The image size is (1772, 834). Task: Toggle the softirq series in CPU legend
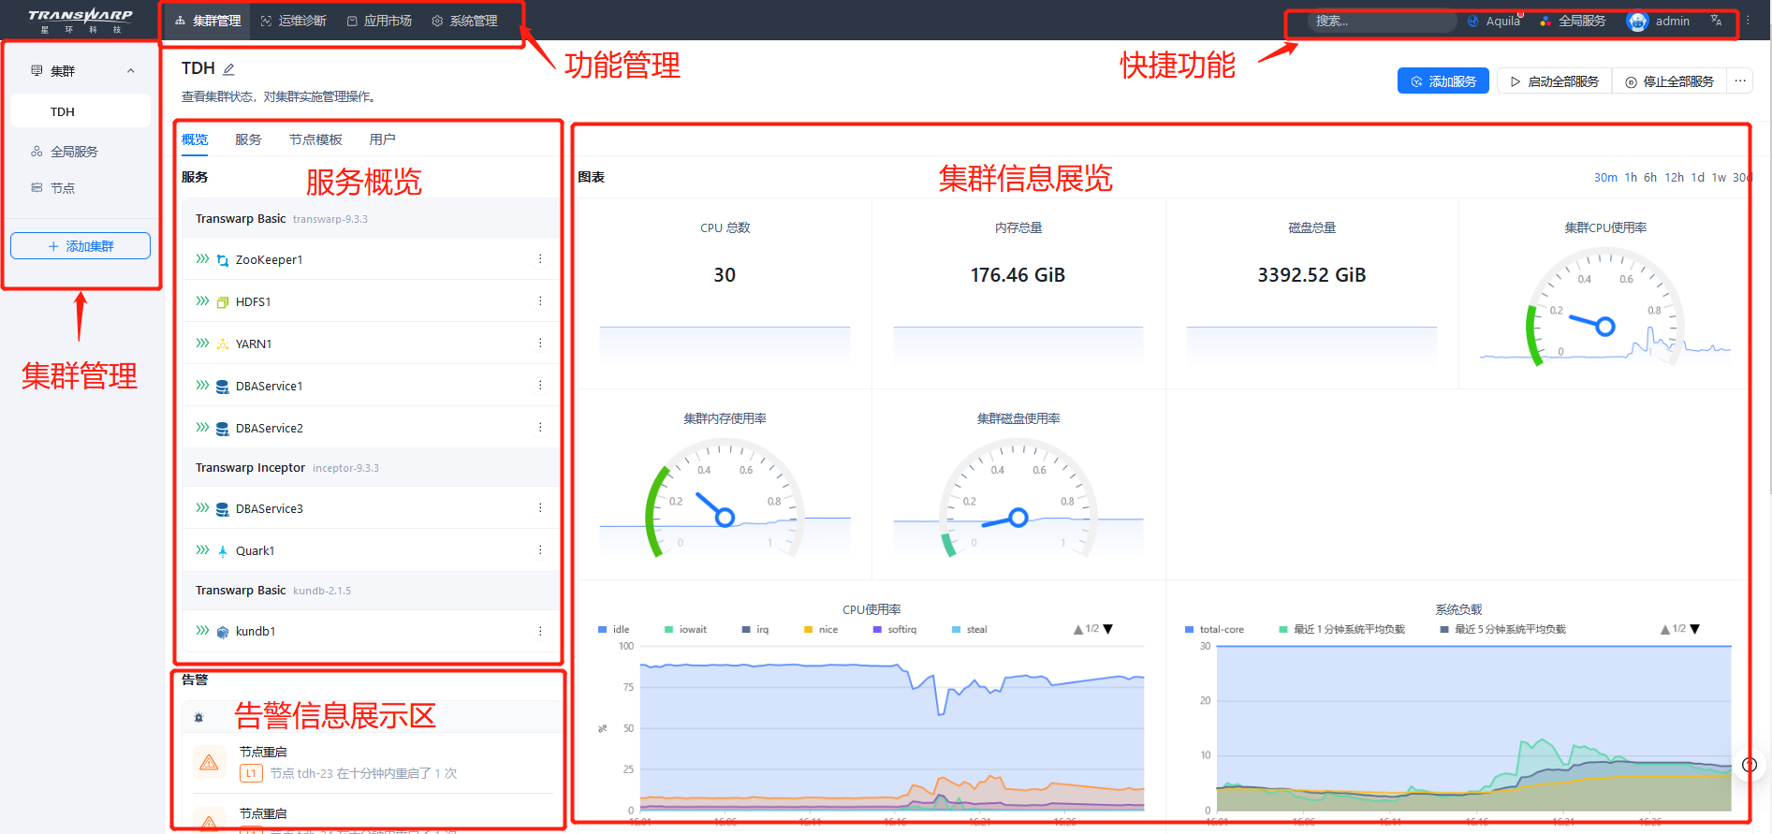pyautogui.click(x=895, y=630)
